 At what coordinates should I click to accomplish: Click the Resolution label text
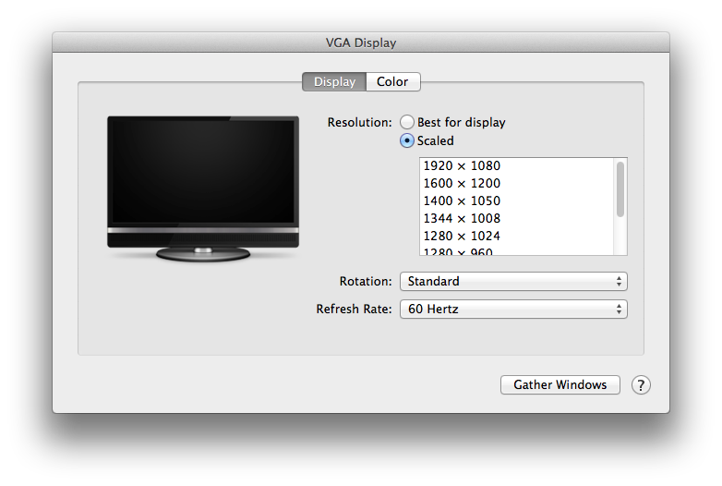click(360, 122)
